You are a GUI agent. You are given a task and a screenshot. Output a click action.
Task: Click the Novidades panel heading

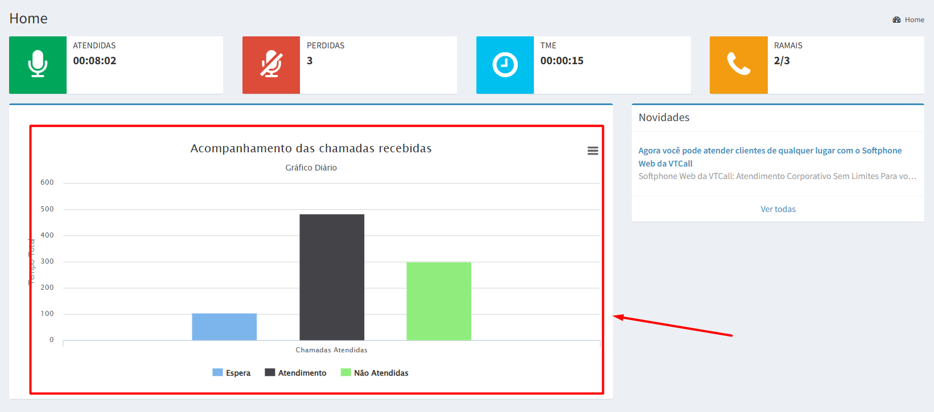click(664, 118)
